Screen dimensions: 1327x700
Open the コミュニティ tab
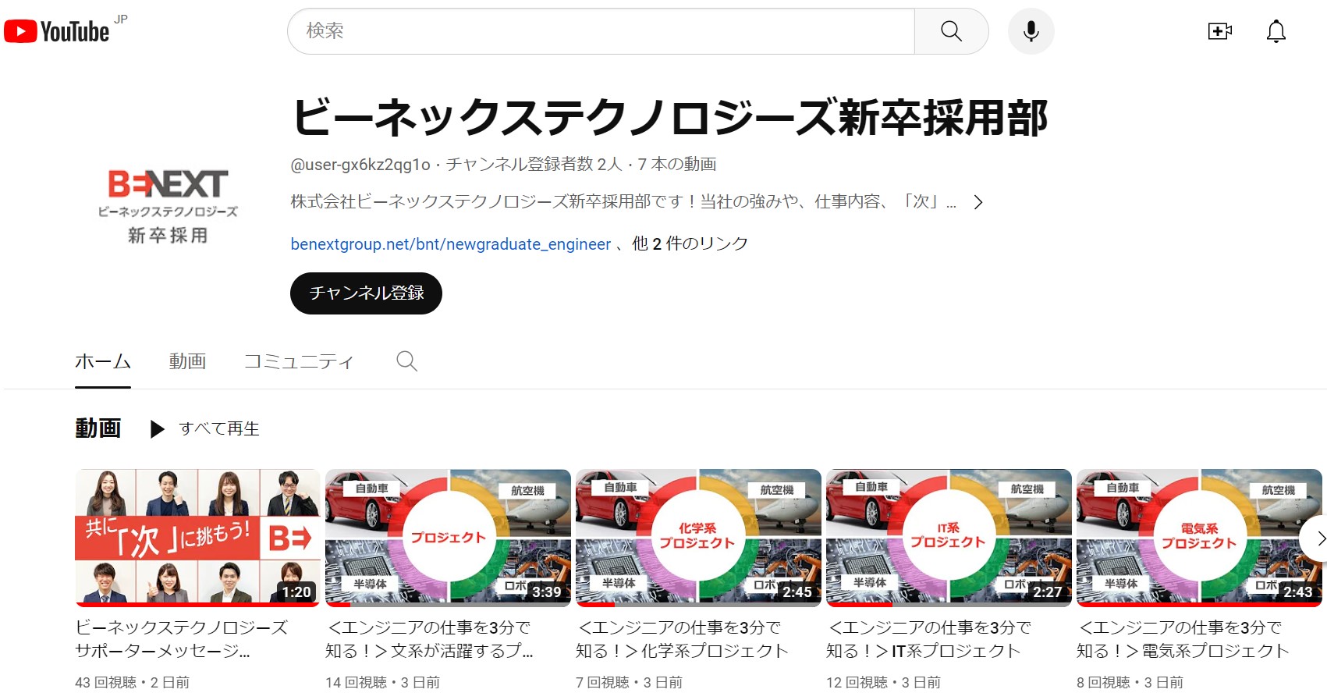pyautogui.click(x=299, y=361)
